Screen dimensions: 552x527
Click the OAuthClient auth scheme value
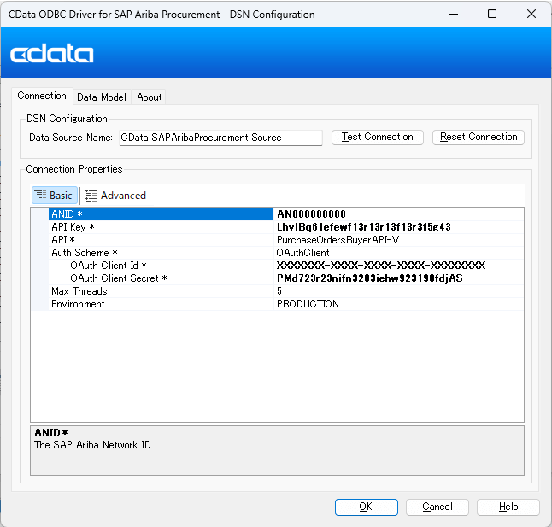coord(398,253)
